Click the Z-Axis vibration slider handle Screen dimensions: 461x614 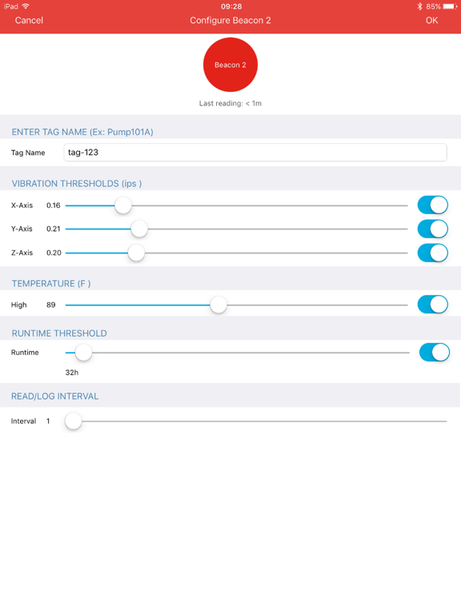point(136,253)
